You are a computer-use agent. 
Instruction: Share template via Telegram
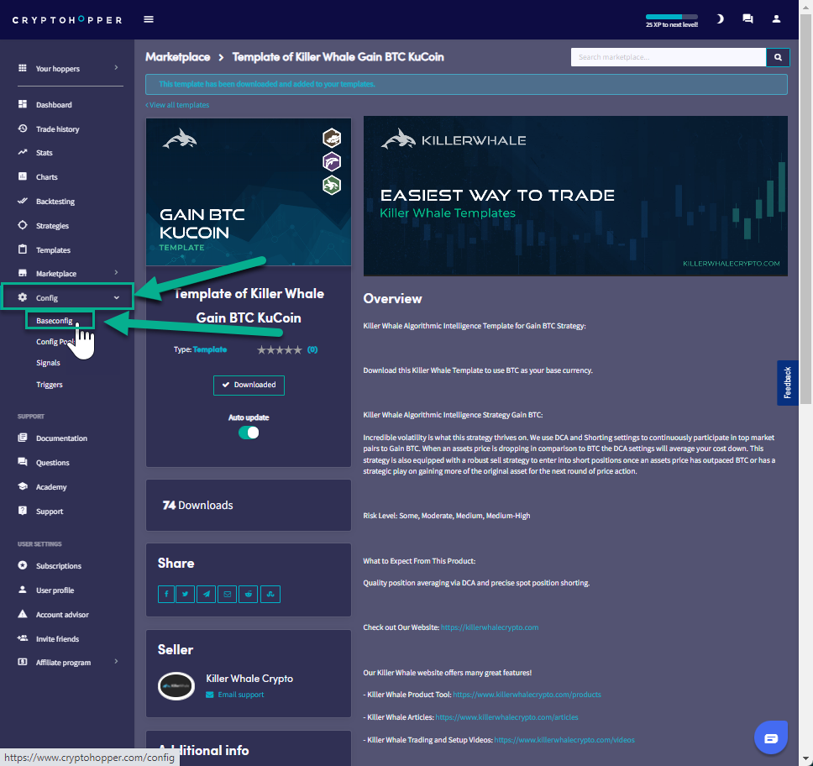(x=207, y=594)
